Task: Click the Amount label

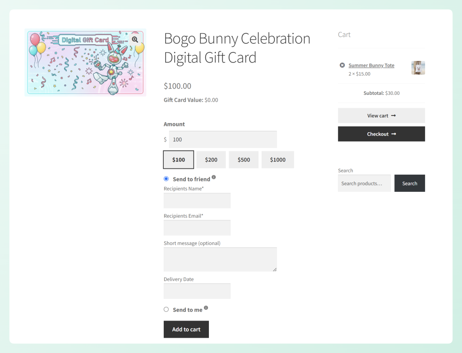Action: click(x=174, y=124)
